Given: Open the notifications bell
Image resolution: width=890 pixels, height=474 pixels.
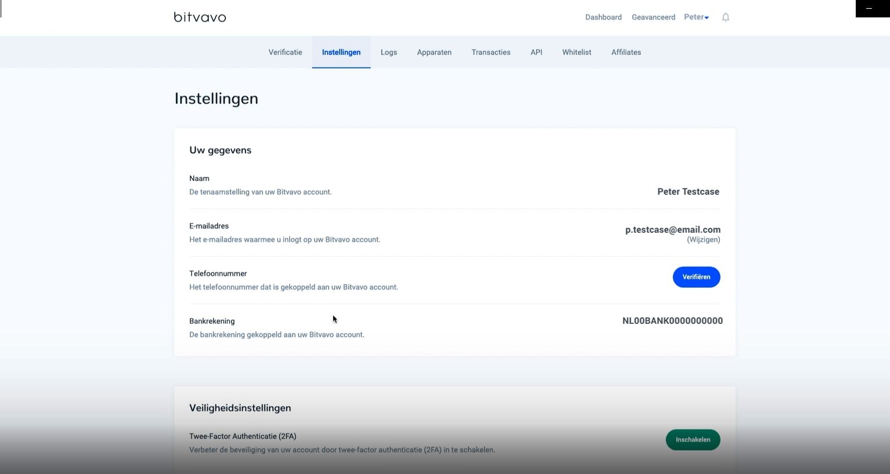Looking at the screenshot, I should [725, 17].
